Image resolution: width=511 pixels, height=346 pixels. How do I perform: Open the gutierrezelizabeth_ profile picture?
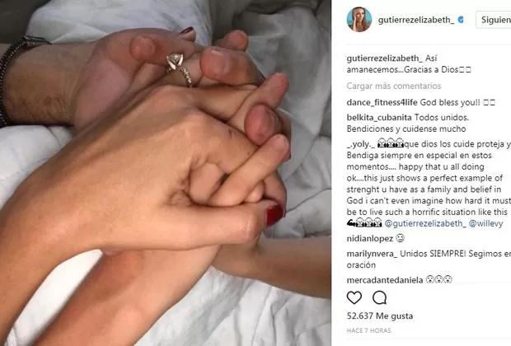(x=359, y=20)
